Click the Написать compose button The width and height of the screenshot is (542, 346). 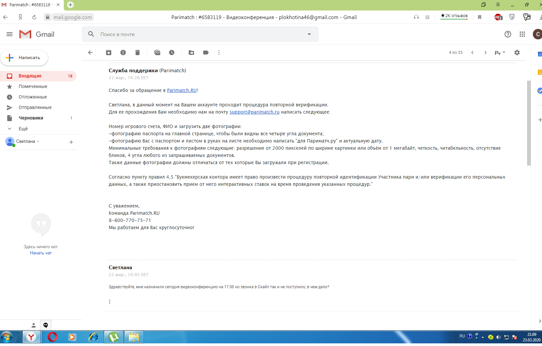(24, 58)
